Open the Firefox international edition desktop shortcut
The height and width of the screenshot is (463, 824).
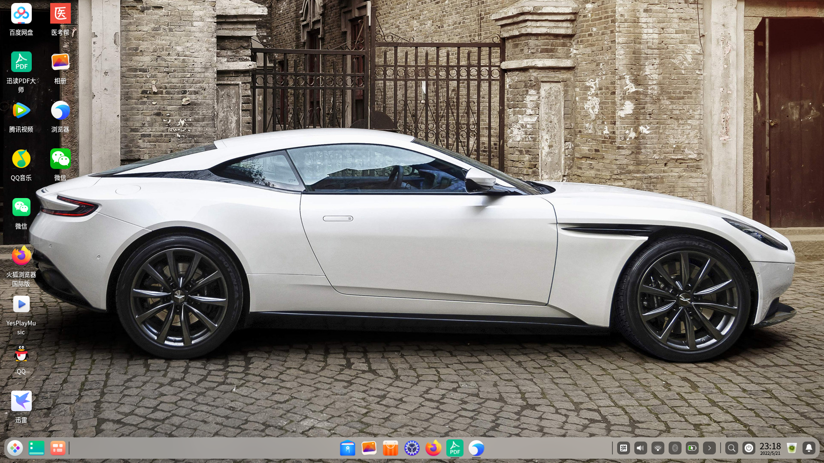coord(21,256)
